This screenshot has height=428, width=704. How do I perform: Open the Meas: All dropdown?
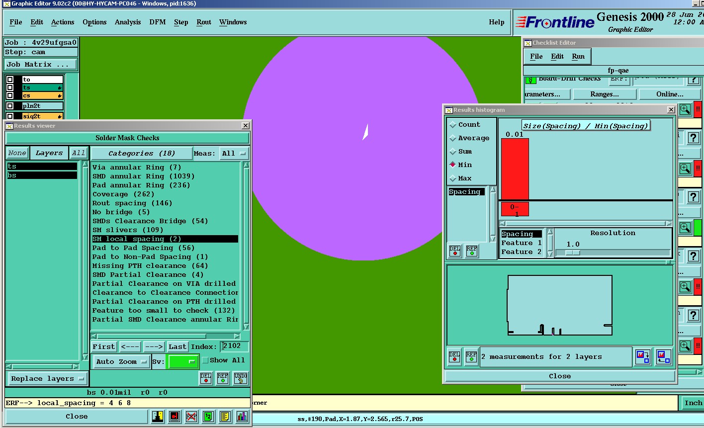[x=234, y=153]
